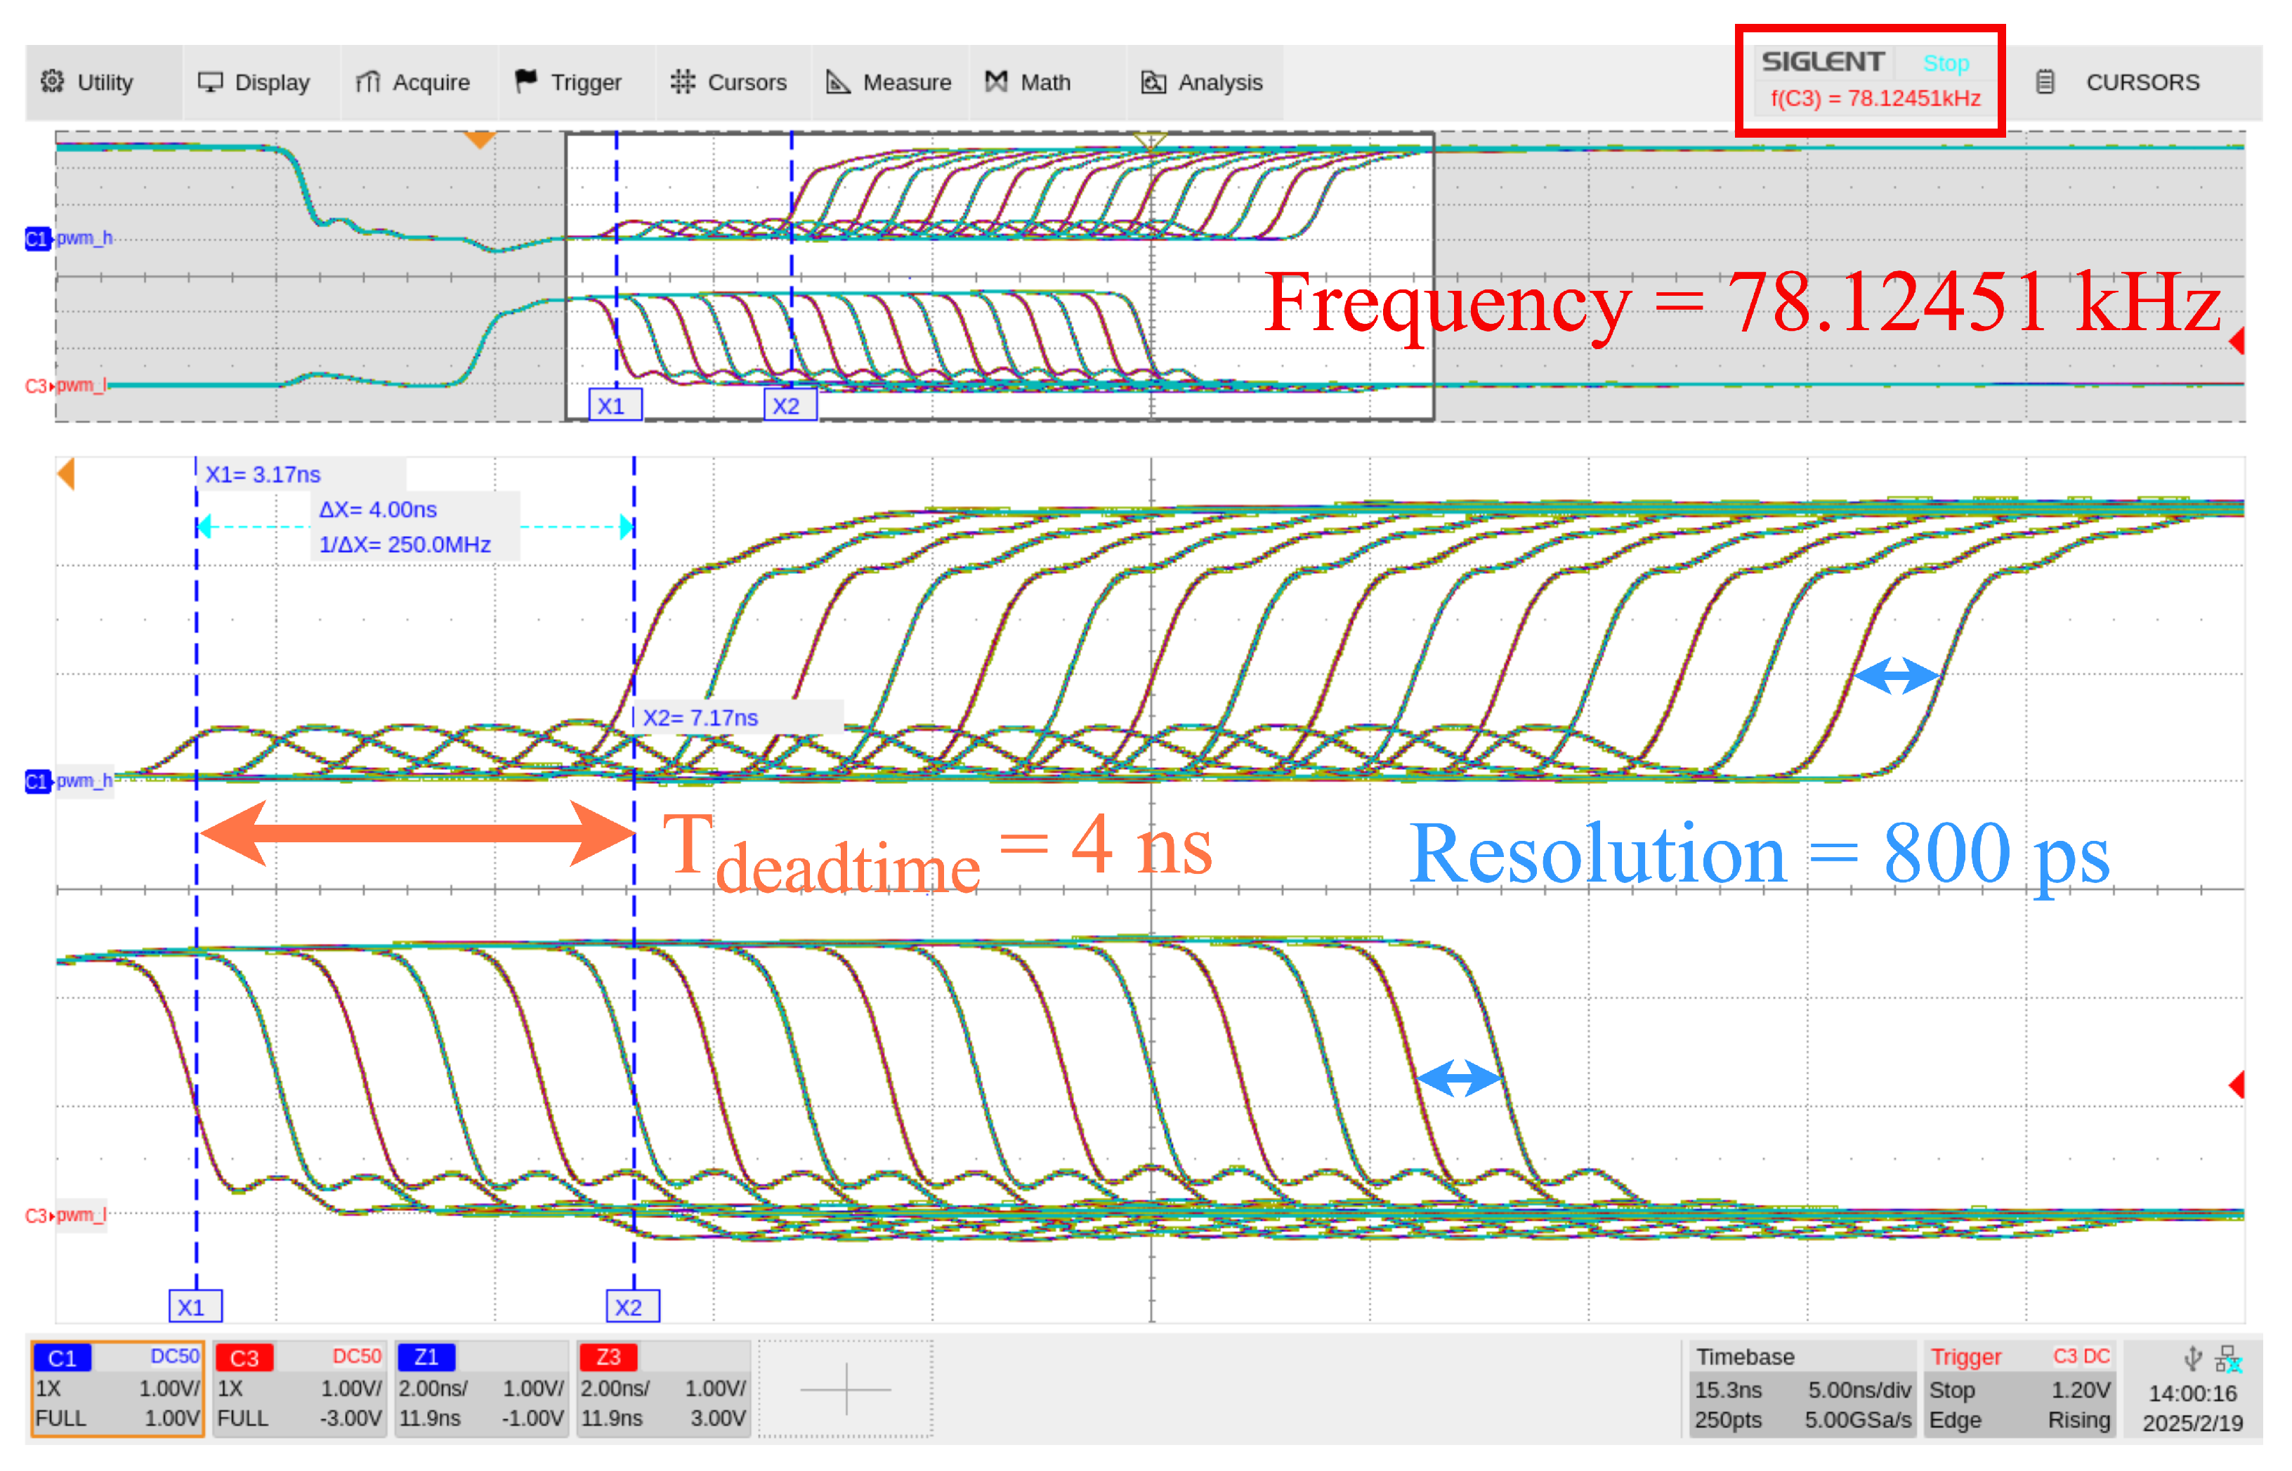Click the 5.00ns/div timebase value
Screen dimensions: 2292x1471
(x=1859, y=1390)
